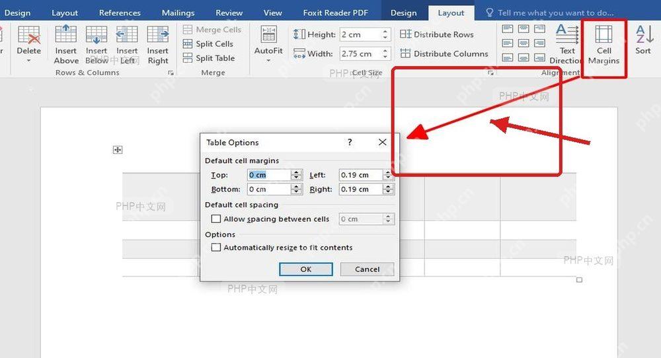Open the Table Options help button
The image size is (661, 358).
350,142
